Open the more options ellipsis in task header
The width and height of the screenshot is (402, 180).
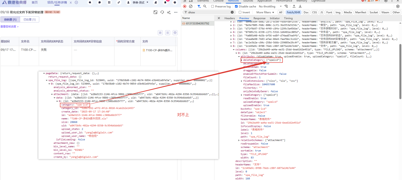[175, 12]
